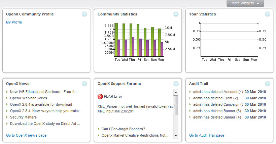This screenshot has width=276, height=144.
Task: Click the green bullet before Security Matters
Action: [x=7, y=117]
